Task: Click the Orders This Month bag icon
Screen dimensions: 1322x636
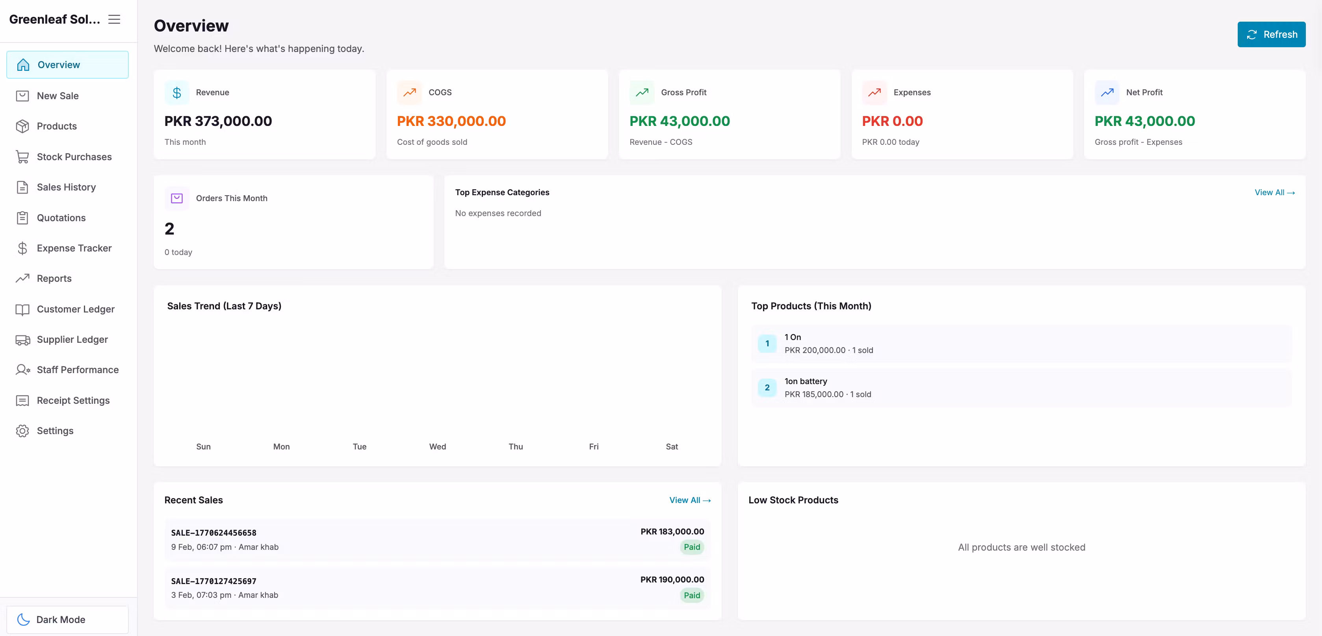Action: pos(176,198)
